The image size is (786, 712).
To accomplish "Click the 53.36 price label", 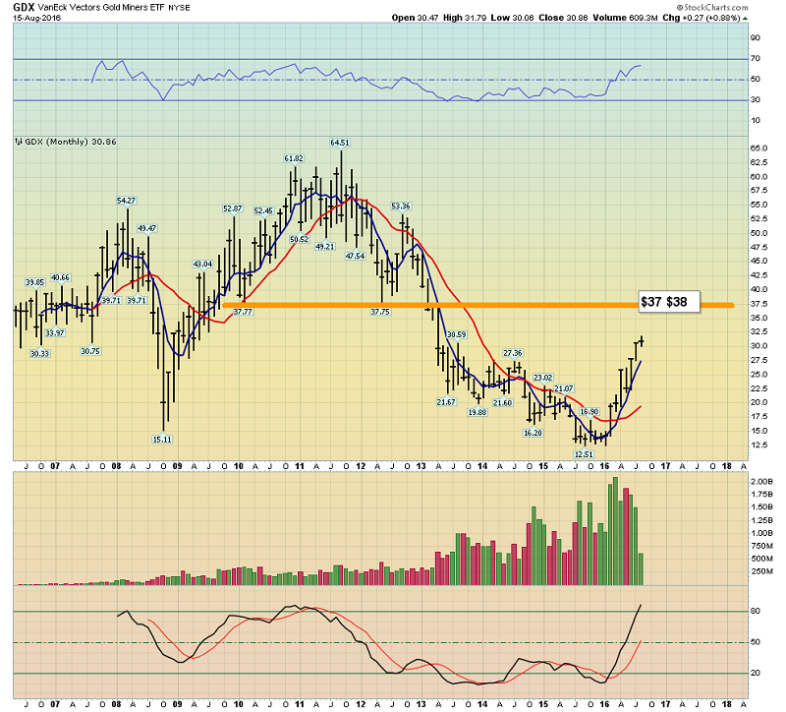I will pyautogui.click(x=401, y=207).
